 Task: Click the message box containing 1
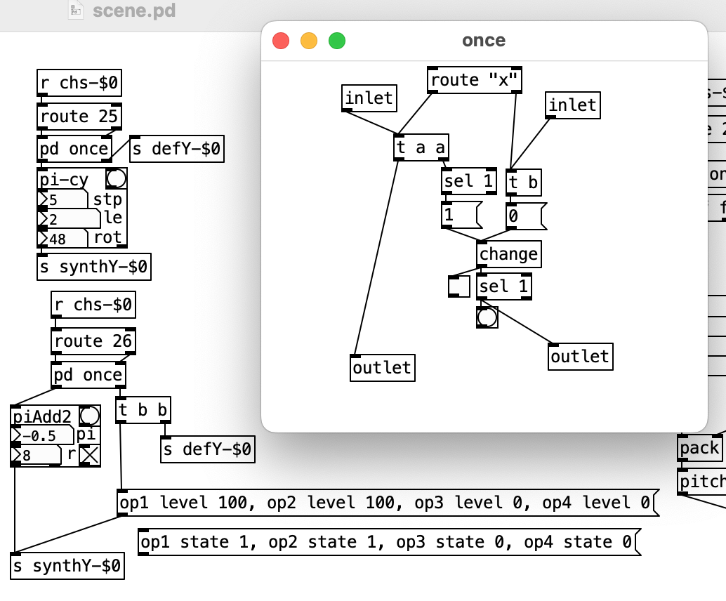coord(461,215)
